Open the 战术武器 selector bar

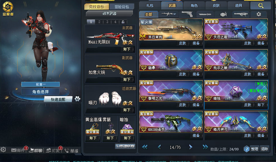(x=109, y=13)
